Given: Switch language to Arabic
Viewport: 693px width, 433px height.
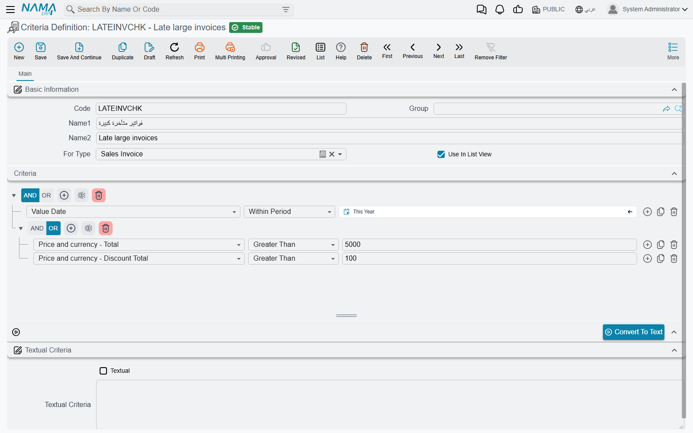Looking at the screenshot, I should (586, 10).
